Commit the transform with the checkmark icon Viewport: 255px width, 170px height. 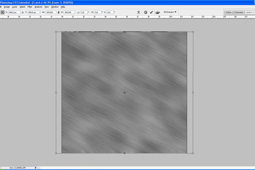tap(151, 12)
